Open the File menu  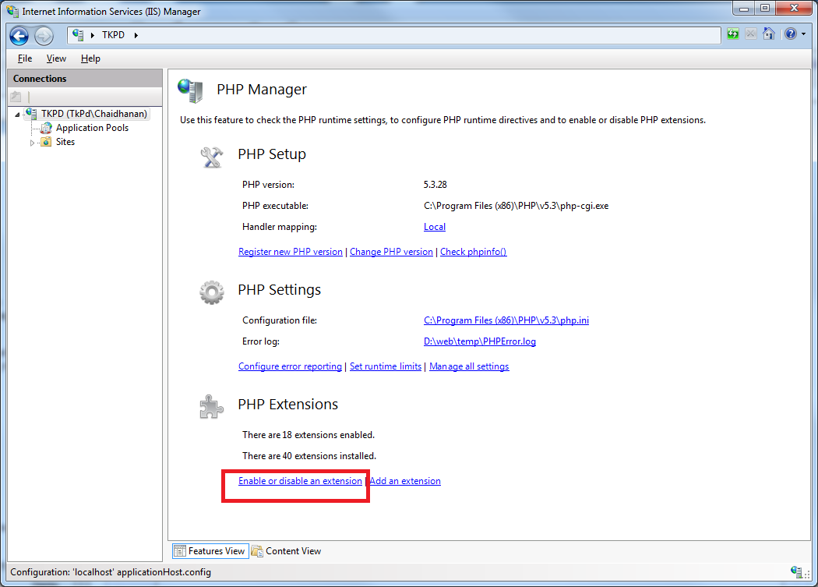(x=24, y=58)
